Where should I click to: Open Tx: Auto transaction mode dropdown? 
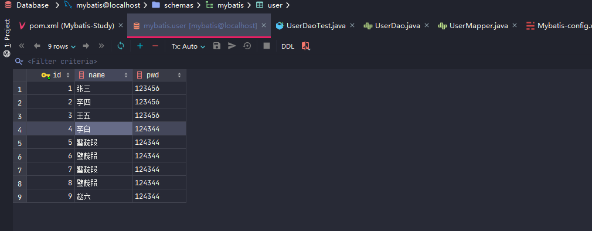point(188,46)
